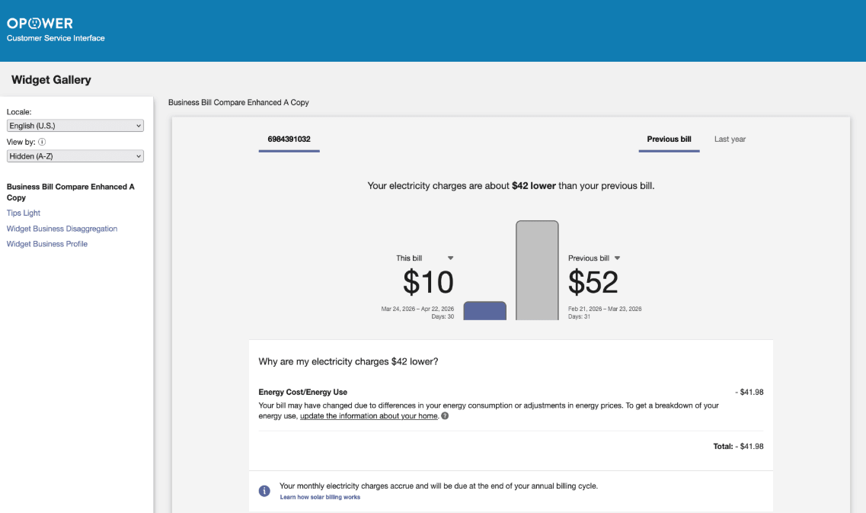This screenshot has height=513, width=866.
Task: Select the 6984391032 account tab
Action: [289, 139]
